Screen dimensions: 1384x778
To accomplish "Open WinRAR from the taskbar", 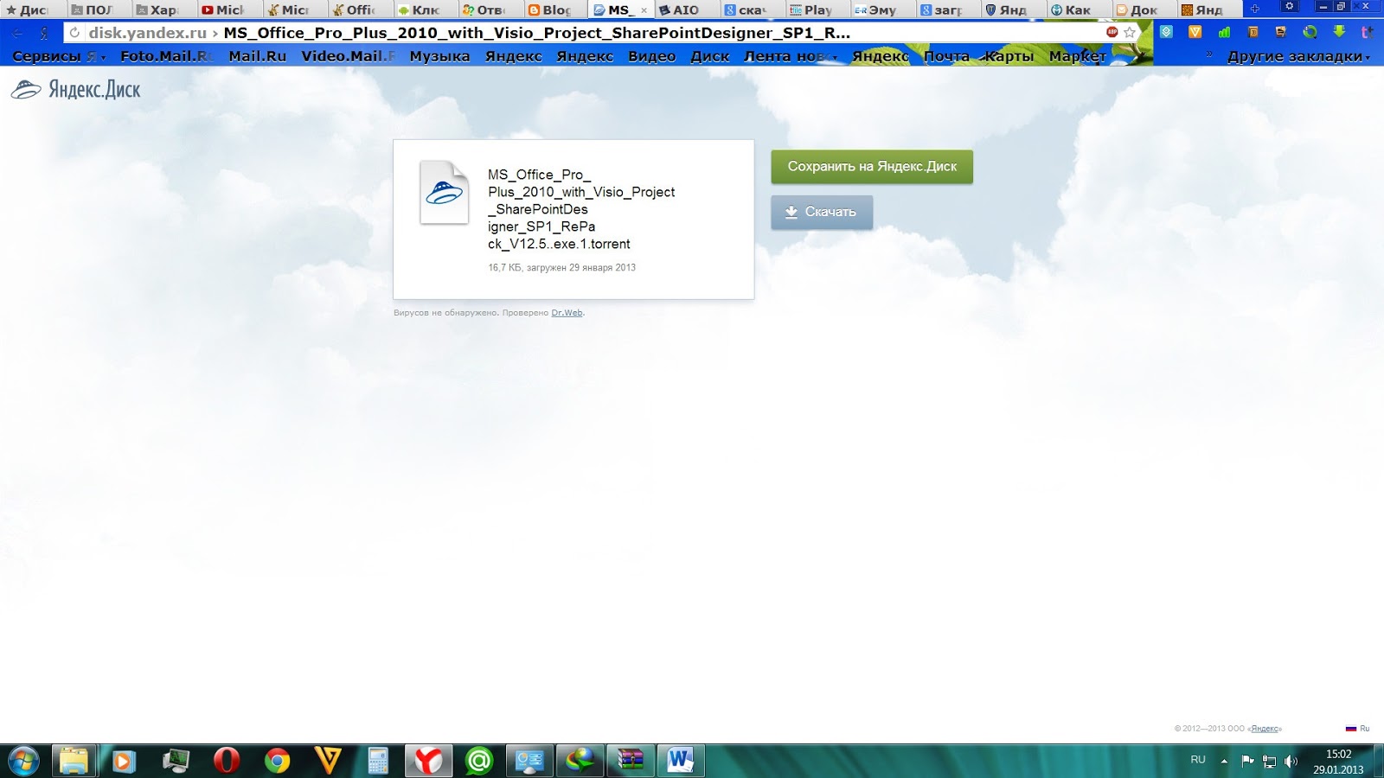I will 630,761.
